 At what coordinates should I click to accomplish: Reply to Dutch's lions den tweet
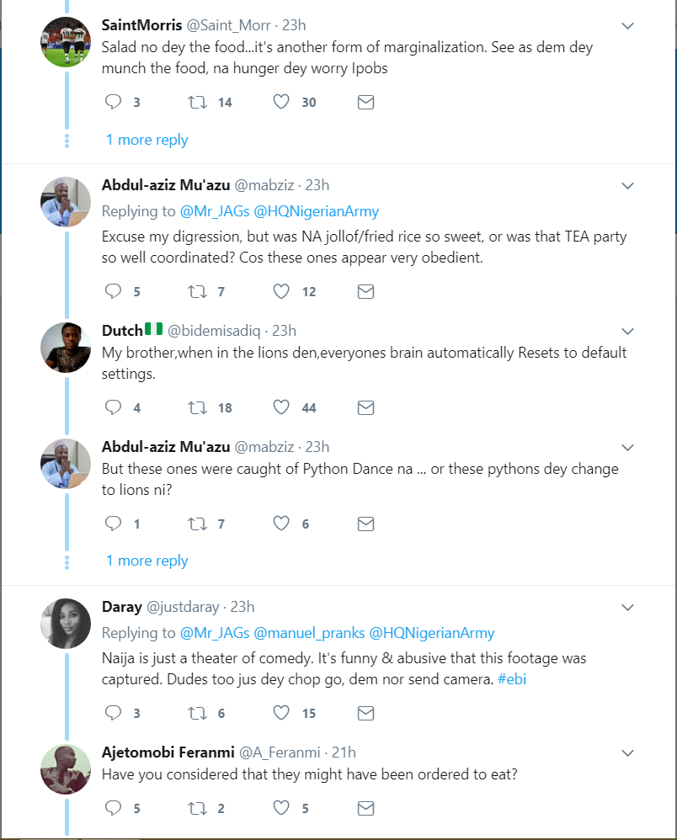(114, 407)
